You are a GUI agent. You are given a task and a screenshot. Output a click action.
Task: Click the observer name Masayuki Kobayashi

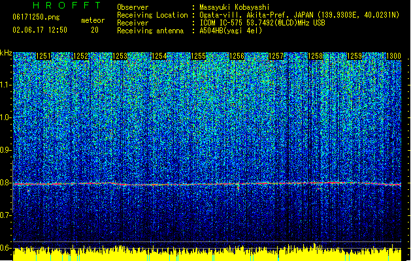[x=234, y=7]
